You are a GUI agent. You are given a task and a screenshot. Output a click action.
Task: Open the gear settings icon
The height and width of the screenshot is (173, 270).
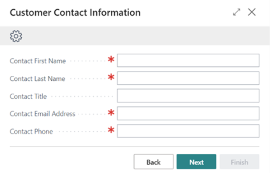pyautogui.click(x=16, y=36)
